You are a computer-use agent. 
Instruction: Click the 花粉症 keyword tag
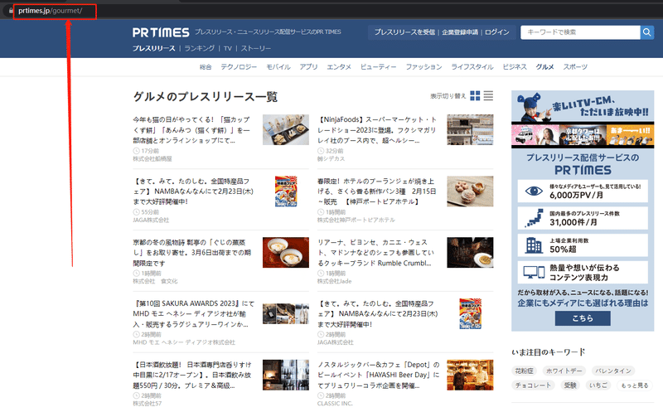[524, 371]
